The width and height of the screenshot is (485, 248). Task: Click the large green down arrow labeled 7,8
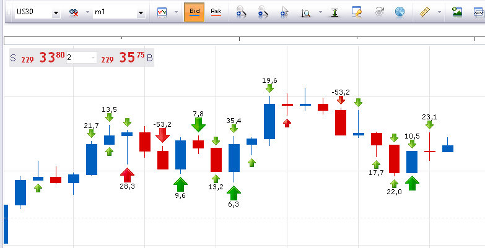(198, 125)
